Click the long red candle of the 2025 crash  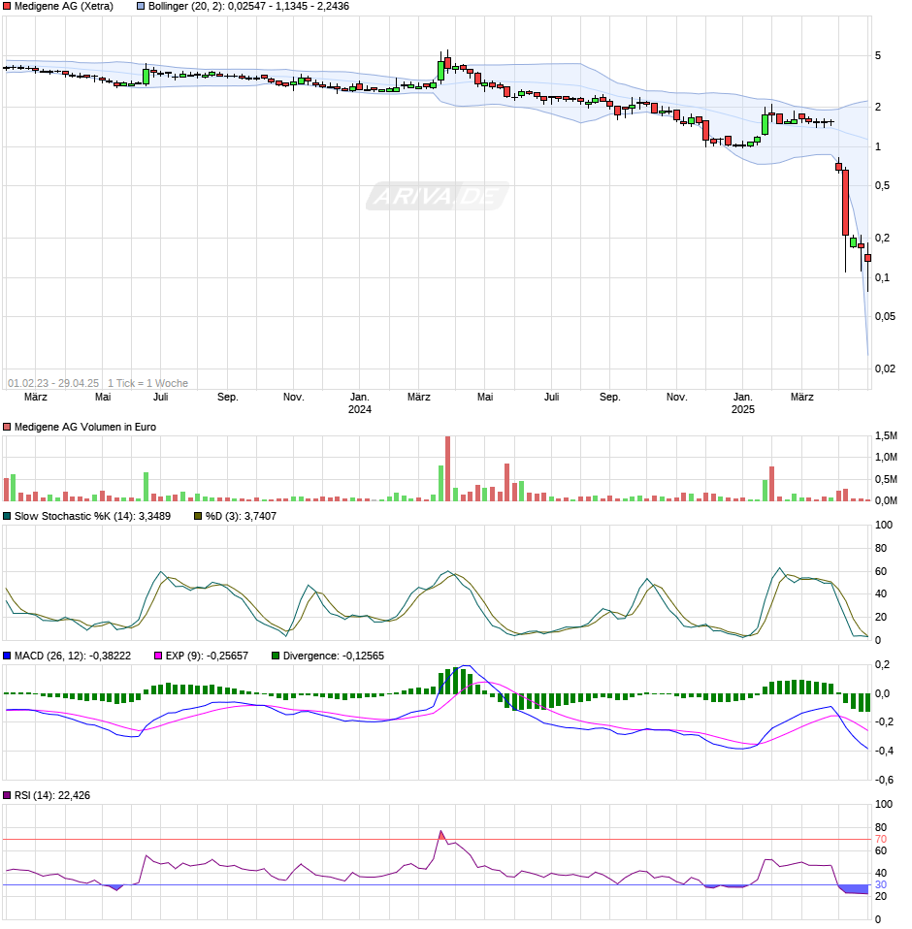[x=846, y=203]
